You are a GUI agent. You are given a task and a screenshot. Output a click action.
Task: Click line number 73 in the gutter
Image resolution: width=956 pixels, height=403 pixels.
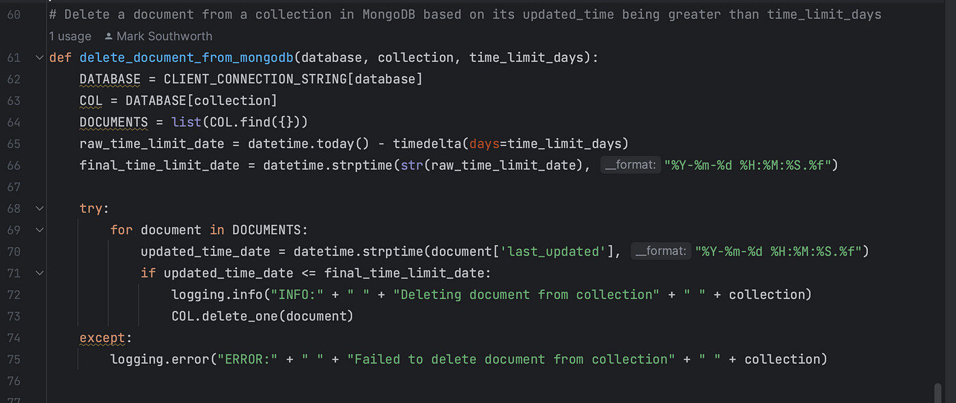click(14, 316)
